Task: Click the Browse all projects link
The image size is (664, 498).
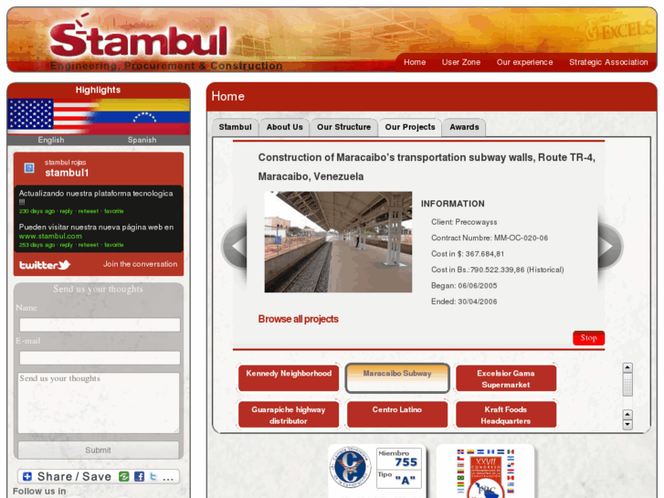Action: [298, 319]
